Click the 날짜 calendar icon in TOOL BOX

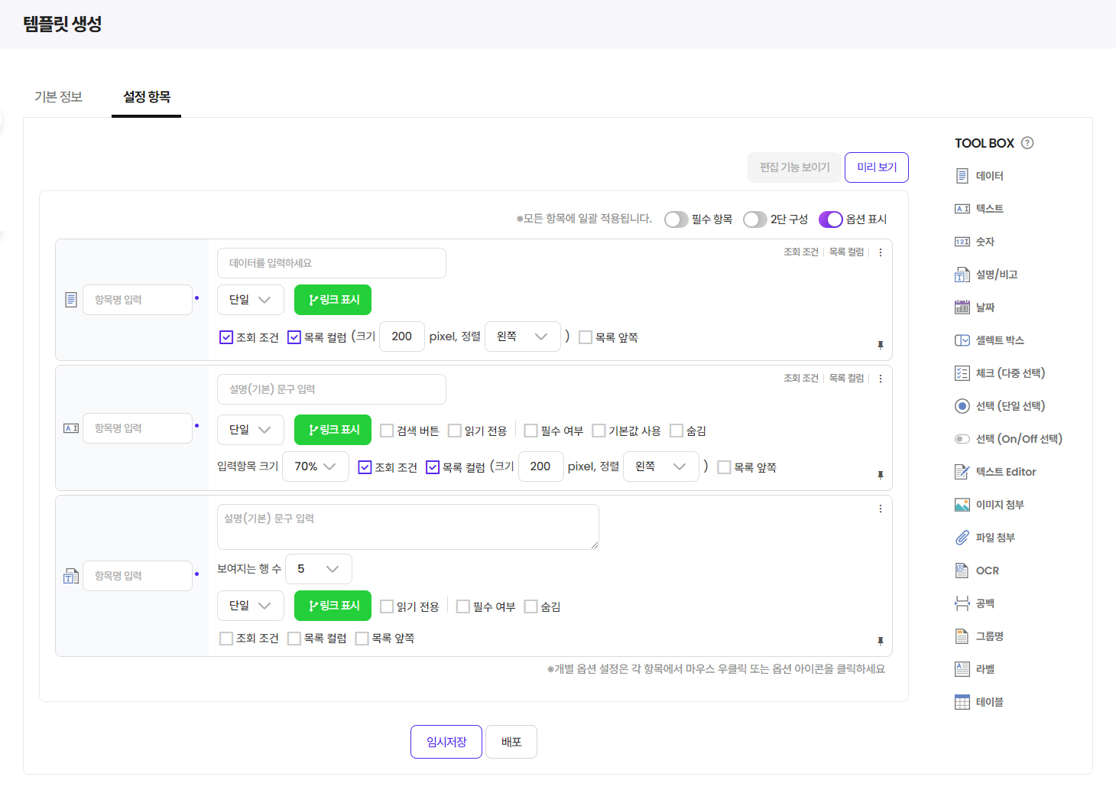pos(962,307)
